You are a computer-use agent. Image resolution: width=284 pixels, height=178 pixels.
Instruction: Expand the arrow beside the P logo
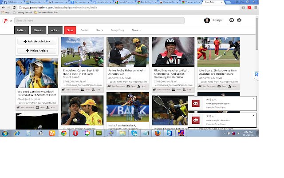click(x=11, y=21)
